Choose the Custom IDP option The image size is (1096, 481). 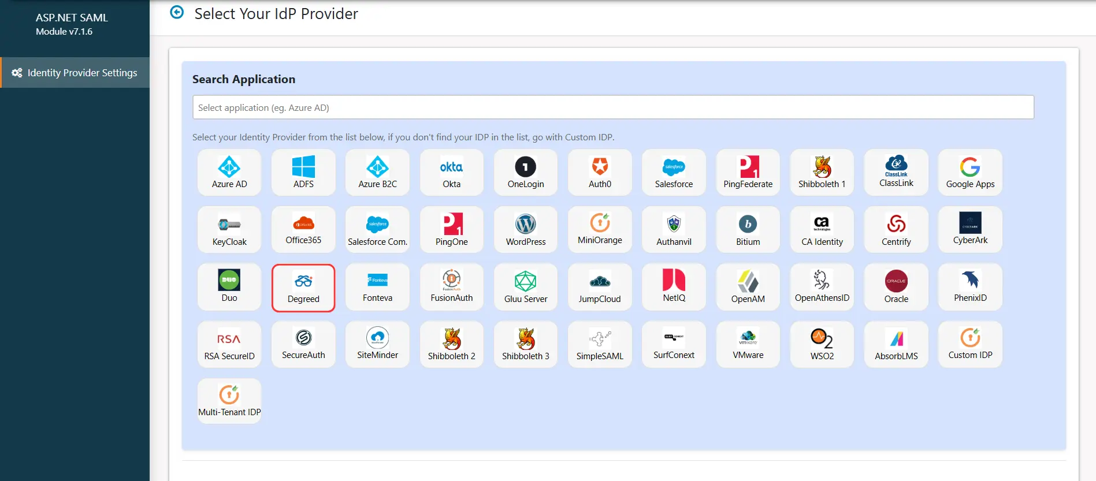coord(970,344)
